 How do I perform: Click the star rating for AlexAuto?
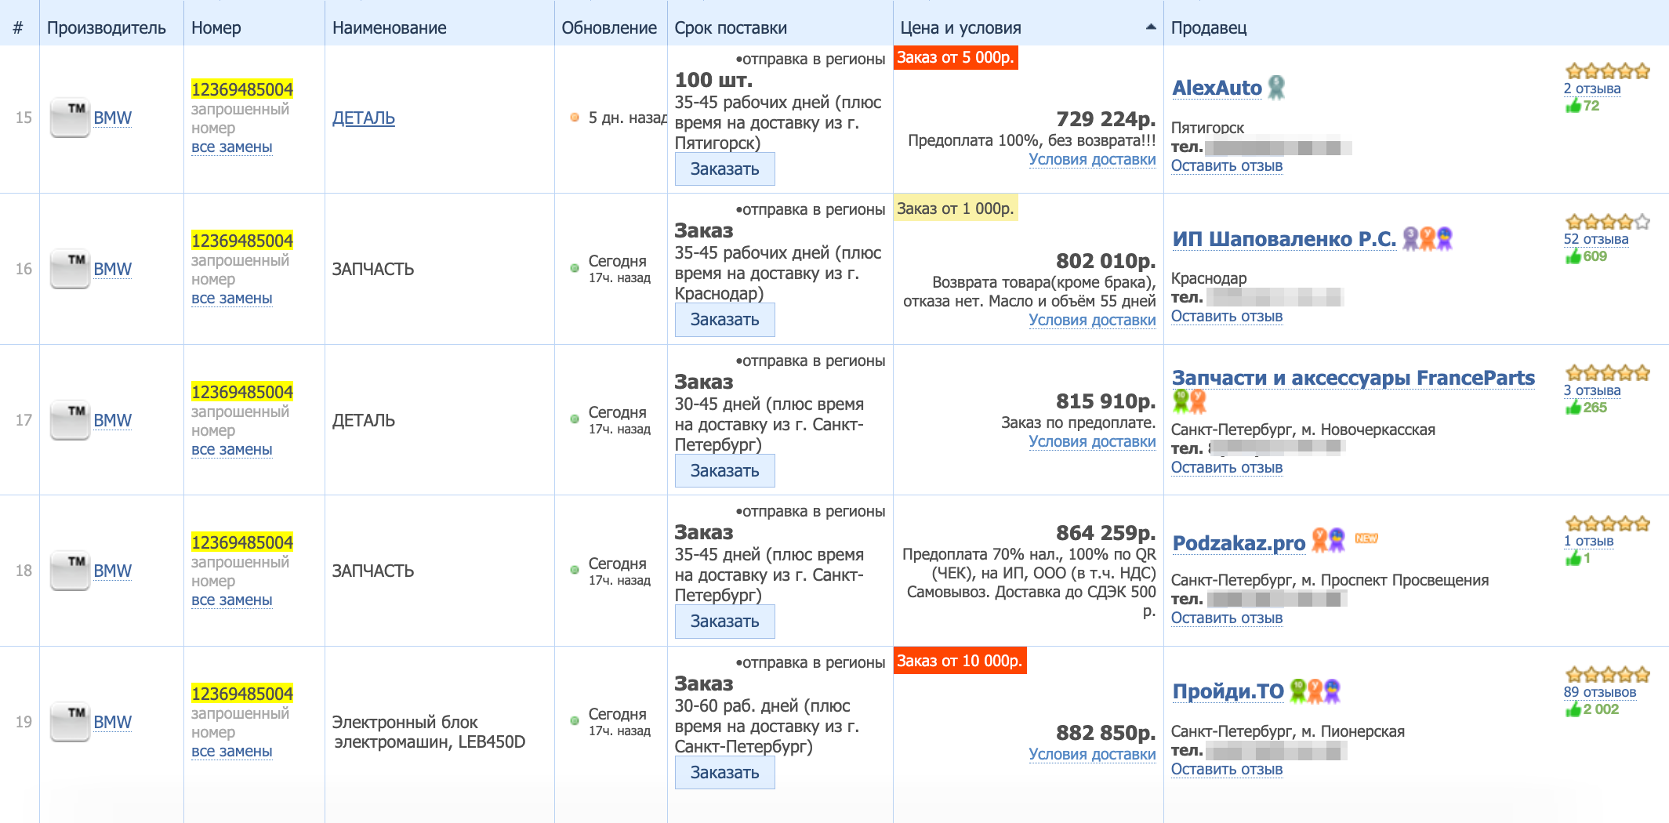pos(1608,71)
